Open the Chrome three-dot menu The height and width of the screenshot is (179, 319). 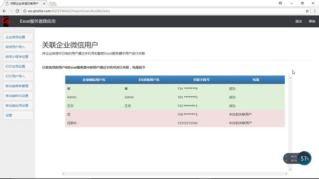click(x=315, y=11)
